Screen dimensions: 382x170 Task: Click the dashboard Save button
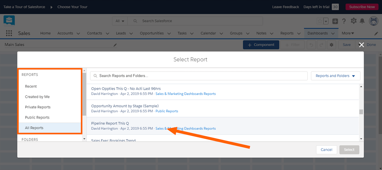[347, 45]
